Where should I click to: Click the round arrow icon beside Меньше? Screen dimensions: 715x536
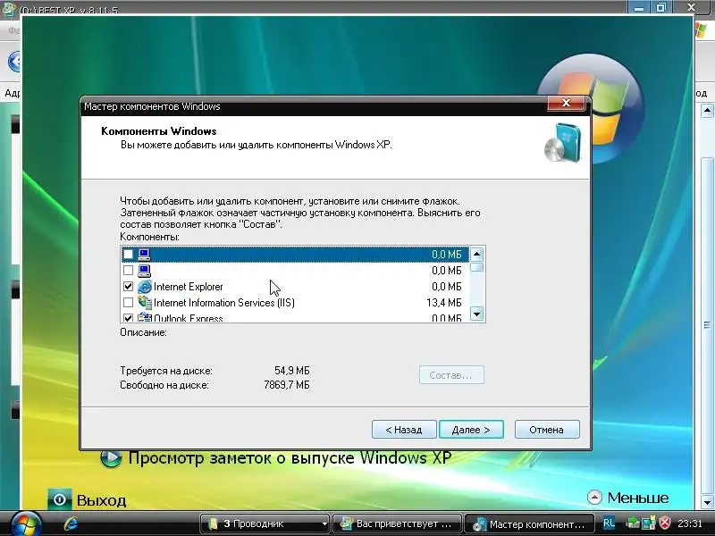(594, 498)
